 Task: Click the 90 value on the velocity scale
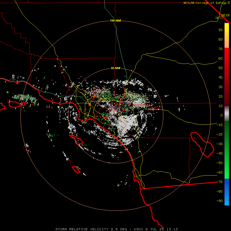click(x=220, y=30)
